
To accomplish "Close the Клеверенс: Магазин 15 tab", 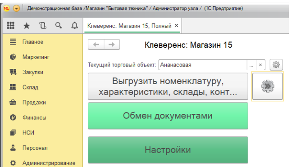I will tap(176, 26).
